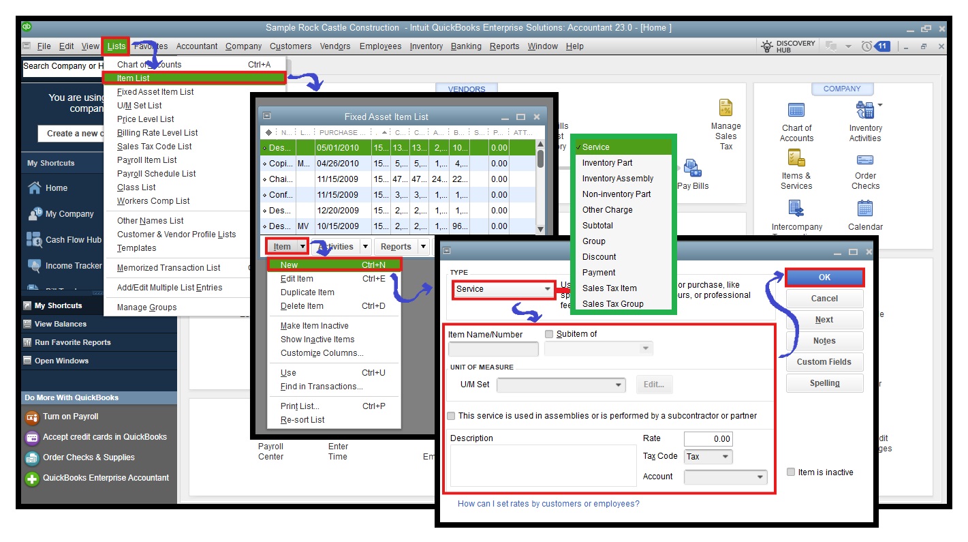This screenshot has width=968, height=542.
Task: Expand the U/M Set dropdown
Action: tap(561, 385)
